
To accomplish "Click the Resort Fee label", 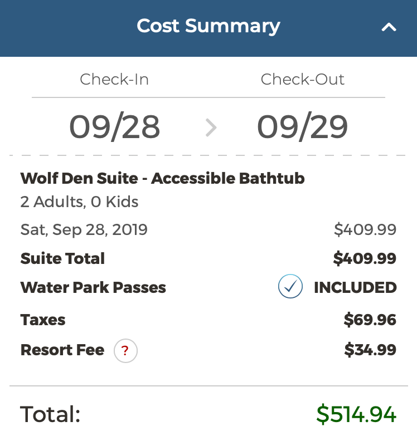I will point(62,350).
